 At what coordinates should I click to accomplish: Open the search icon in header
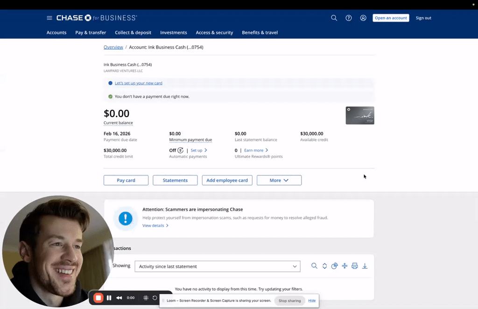pyautogui.click(x=334, y=18)
